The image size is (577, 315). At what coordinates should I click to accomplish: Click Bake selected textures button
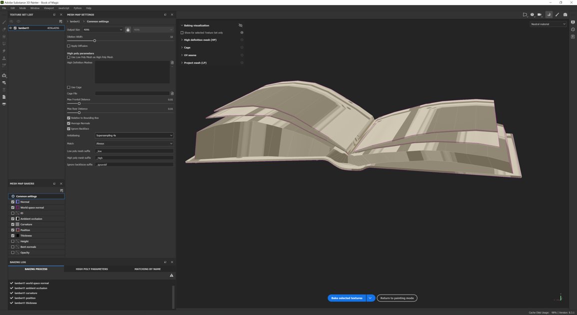coord(347,298)
